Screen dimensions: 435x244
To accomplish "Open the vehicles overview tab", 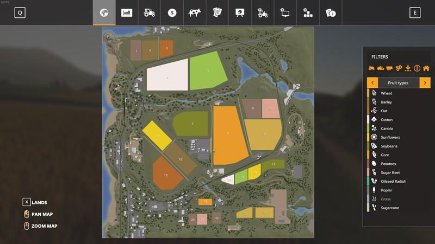I will point(149,12).
